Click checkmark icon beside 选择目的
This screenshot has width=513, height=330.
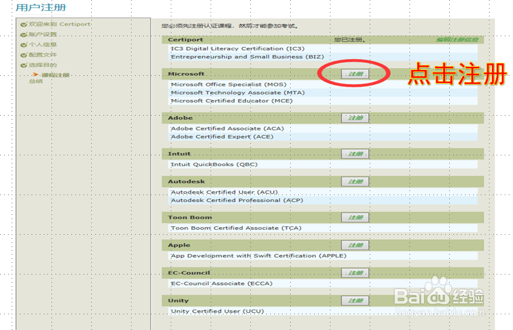point(24,65)
